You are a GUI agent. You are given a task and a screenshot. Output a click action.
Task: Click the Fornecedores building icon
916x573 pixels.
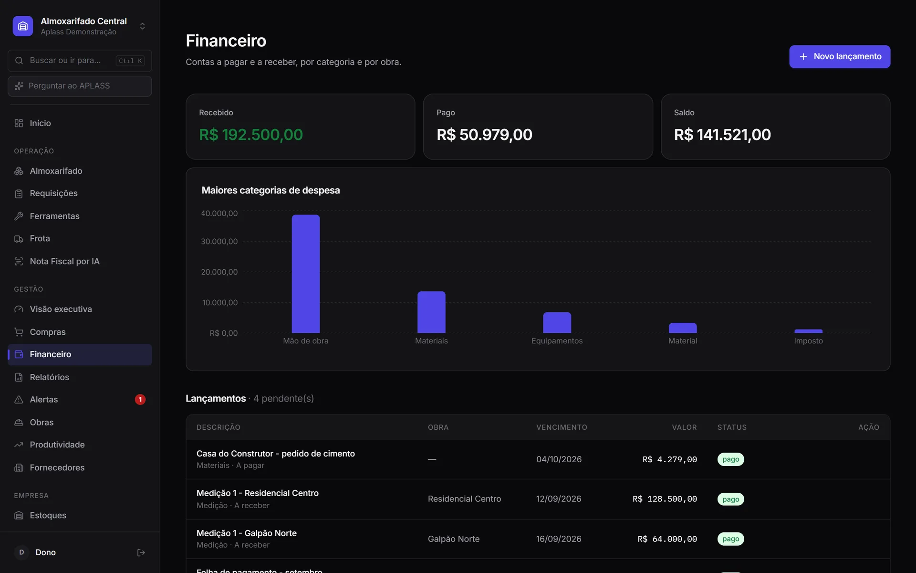[19, 467]
